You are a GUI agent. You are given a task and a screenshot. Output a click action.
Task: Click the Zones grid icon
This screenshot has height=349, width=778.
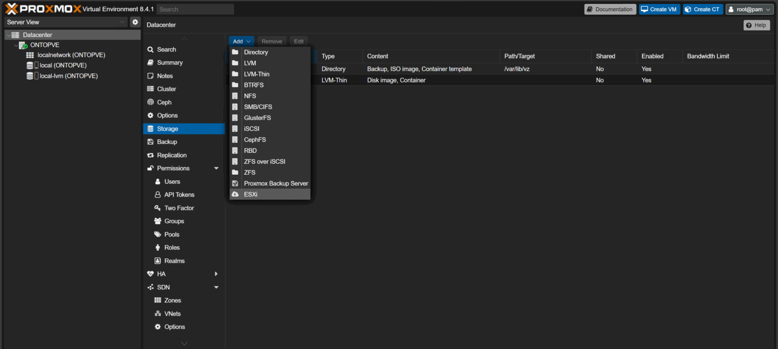point(158,300)
